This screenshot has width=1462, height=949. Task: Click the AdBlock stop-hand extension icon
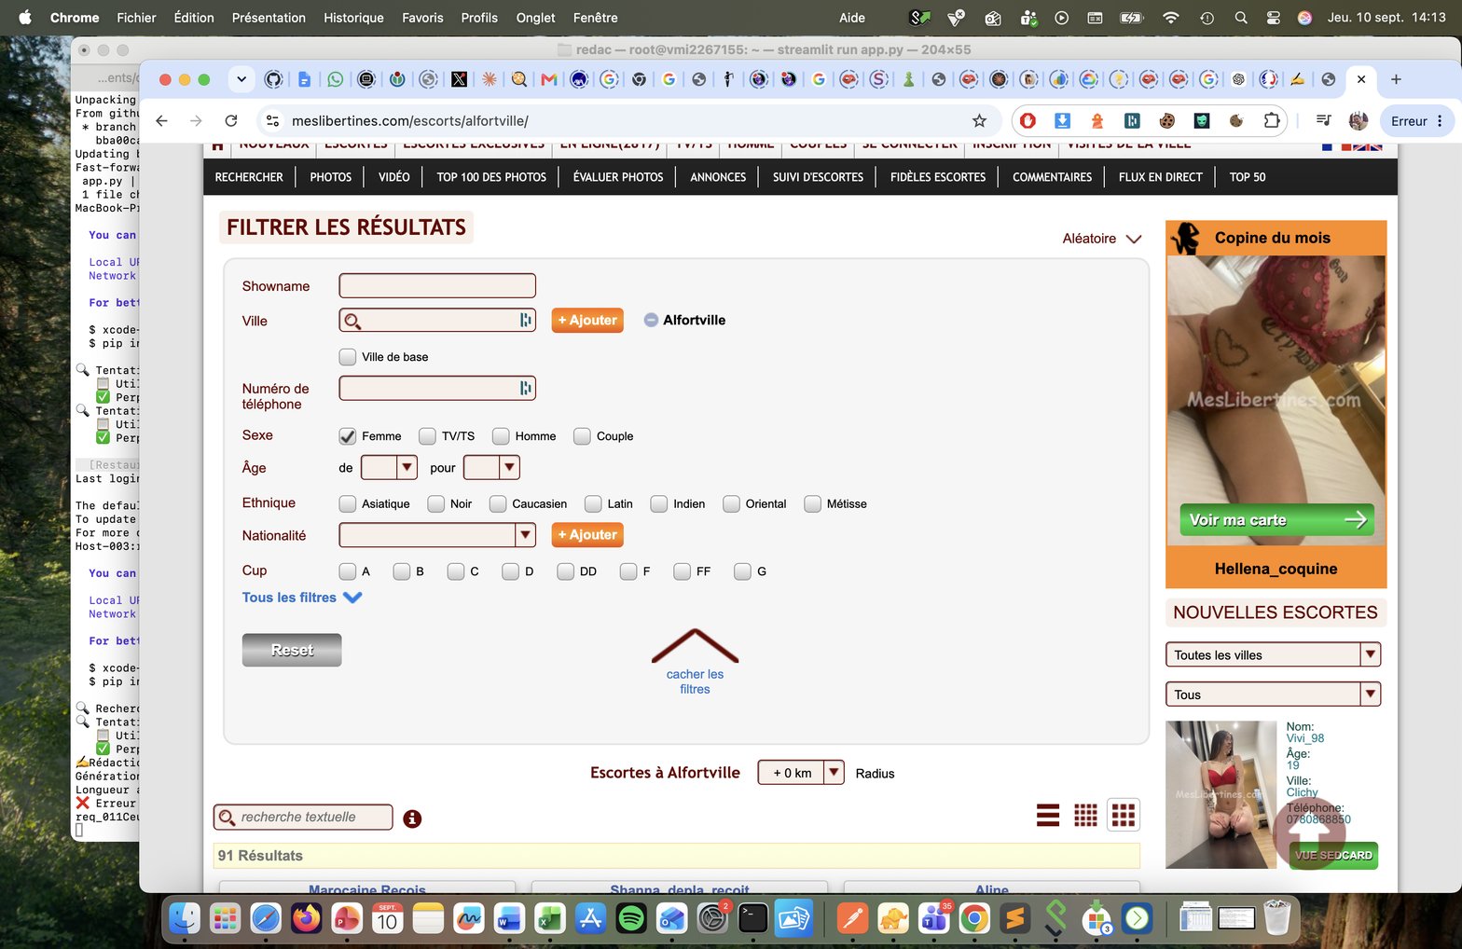1028,120
